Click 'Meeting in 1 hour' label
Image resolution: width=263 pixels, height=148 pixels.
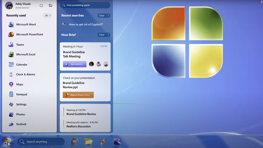click(73, 46)
